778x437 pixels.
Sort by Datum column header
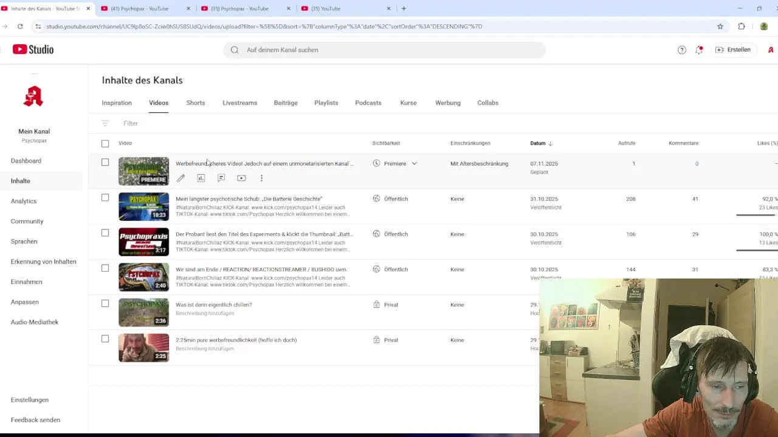coord(541,143)
